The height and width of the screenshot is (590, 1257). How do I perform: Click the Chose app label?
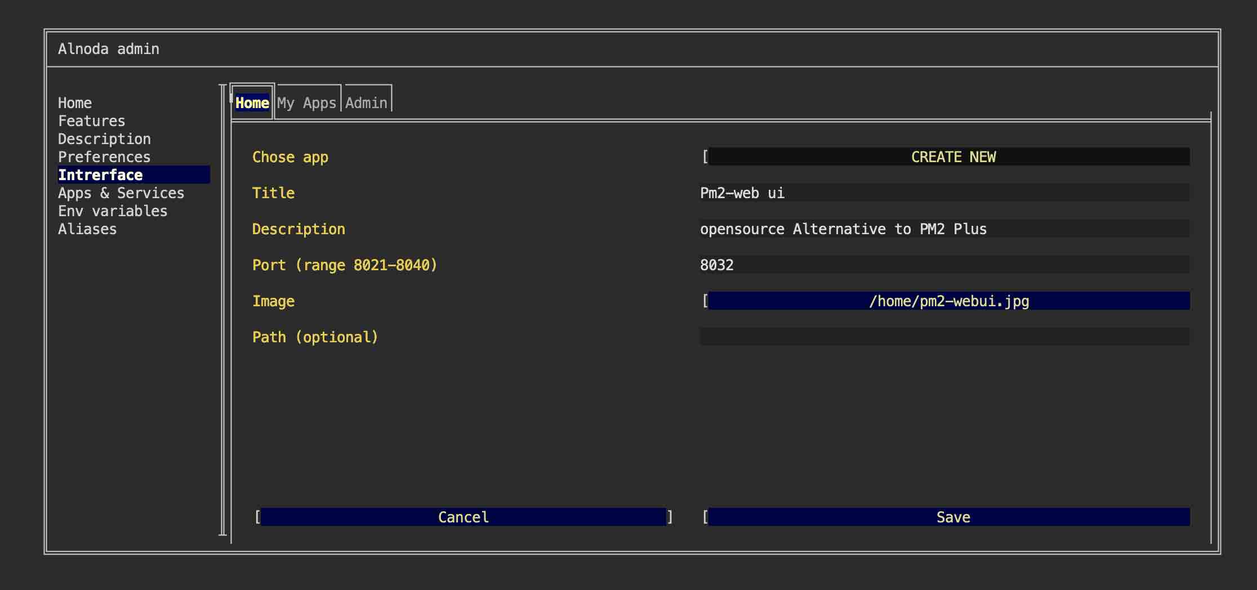(x=290, y=157)
